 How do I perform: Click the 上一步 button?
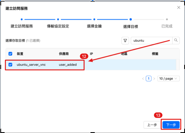[152, 125]
